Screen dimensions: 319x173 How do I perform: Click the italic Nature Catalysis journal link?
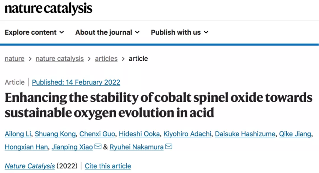pyautogui.click(x=30, y=166)
